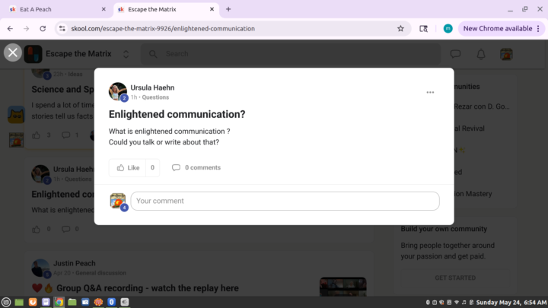Select GET STARTED under 'Build your own community'
The height and width of the screenshot is (308, 548).
tap(455, 278)
